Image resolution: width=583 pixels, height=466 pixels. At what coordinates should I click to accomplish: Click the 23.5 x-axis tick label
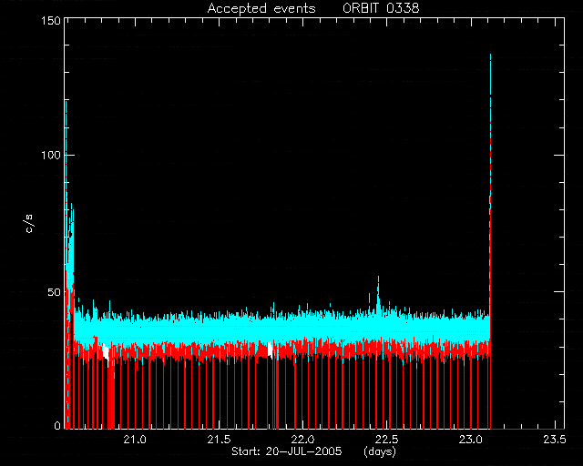point(555,440)
